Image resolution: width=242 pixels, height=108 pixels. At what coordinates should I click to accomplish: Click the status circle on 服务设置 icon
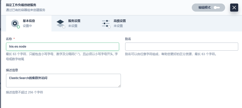pos(64,27)
